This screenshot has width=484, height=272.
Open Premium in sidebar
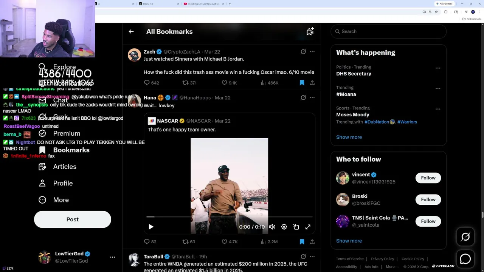pyautogui.click(x=59, y=133)
